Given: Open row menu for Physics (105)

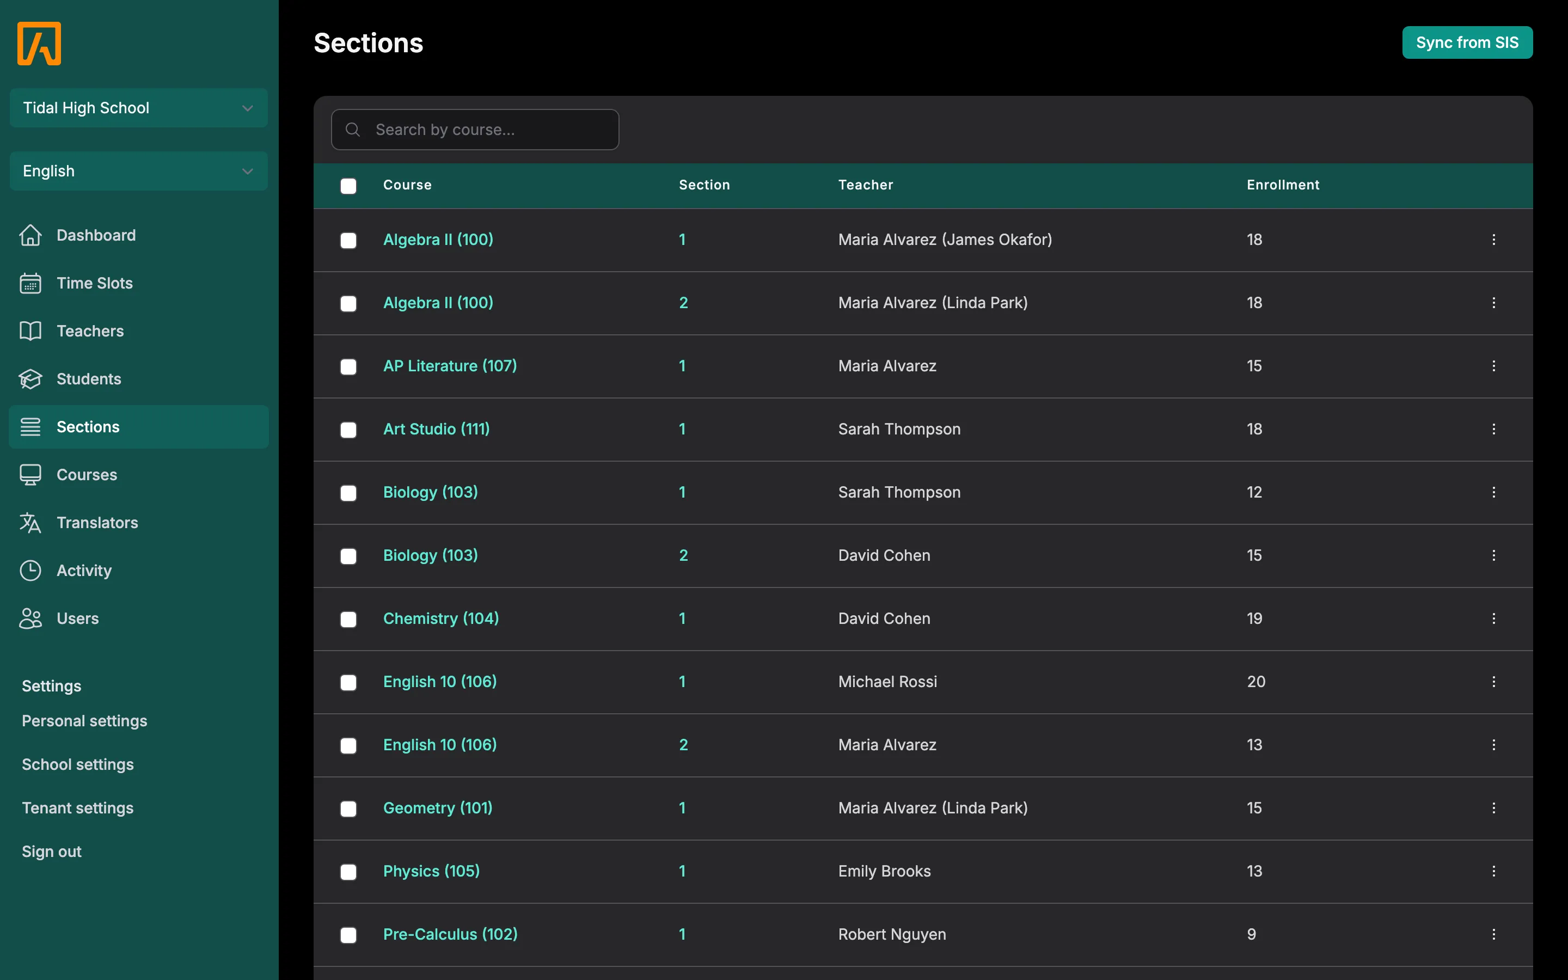Looking at the screenshot, I should click(1493, 871).
